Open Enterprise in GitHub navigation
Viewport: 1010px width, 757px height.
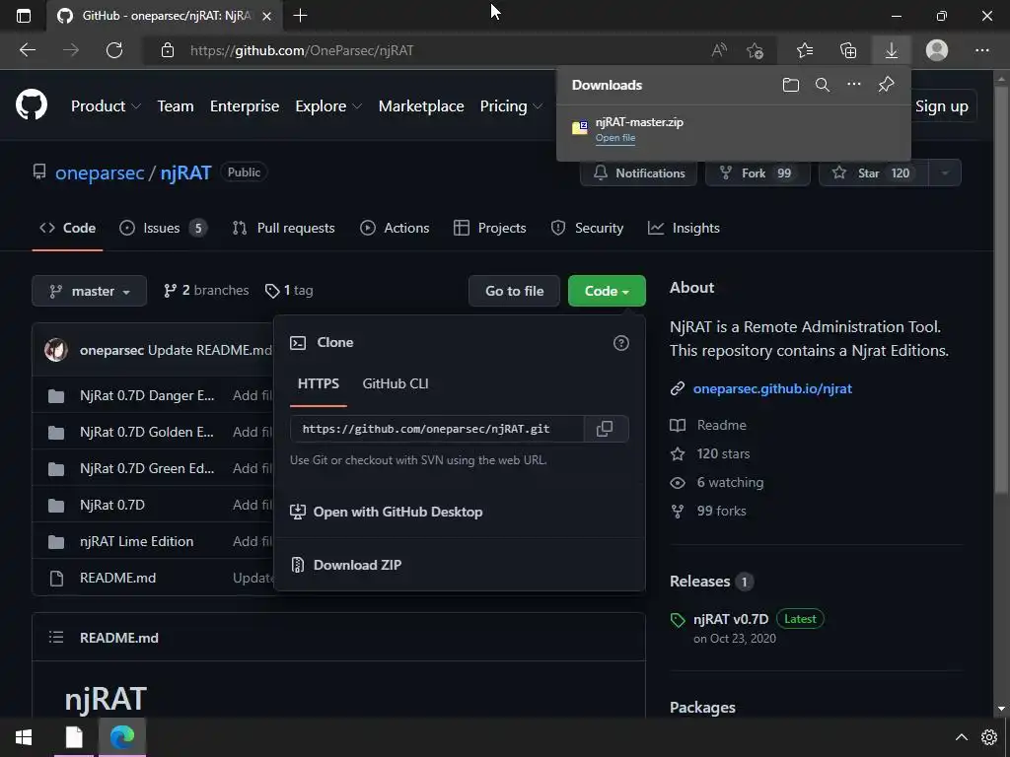[x=245, y=106]
